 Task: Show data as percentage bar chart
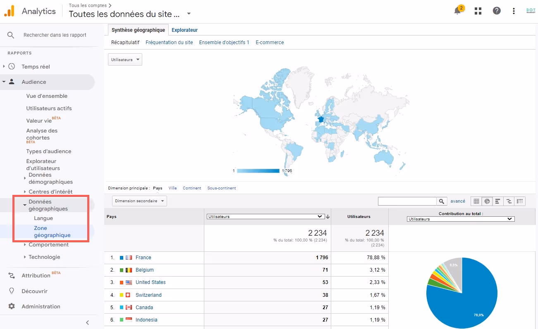497,201
